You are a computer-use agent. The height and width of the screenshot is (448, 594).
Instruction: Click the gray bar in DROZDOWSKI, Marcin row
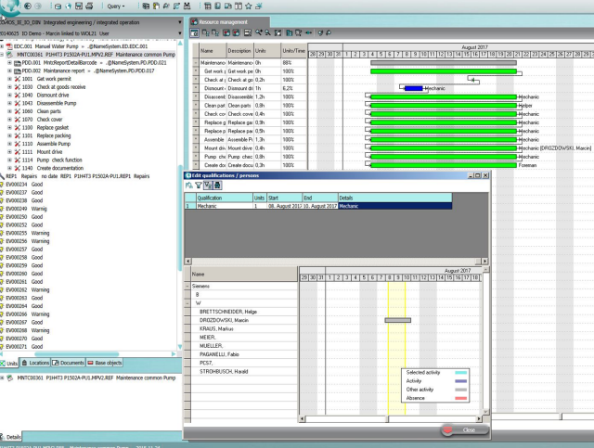coord(398,320)
